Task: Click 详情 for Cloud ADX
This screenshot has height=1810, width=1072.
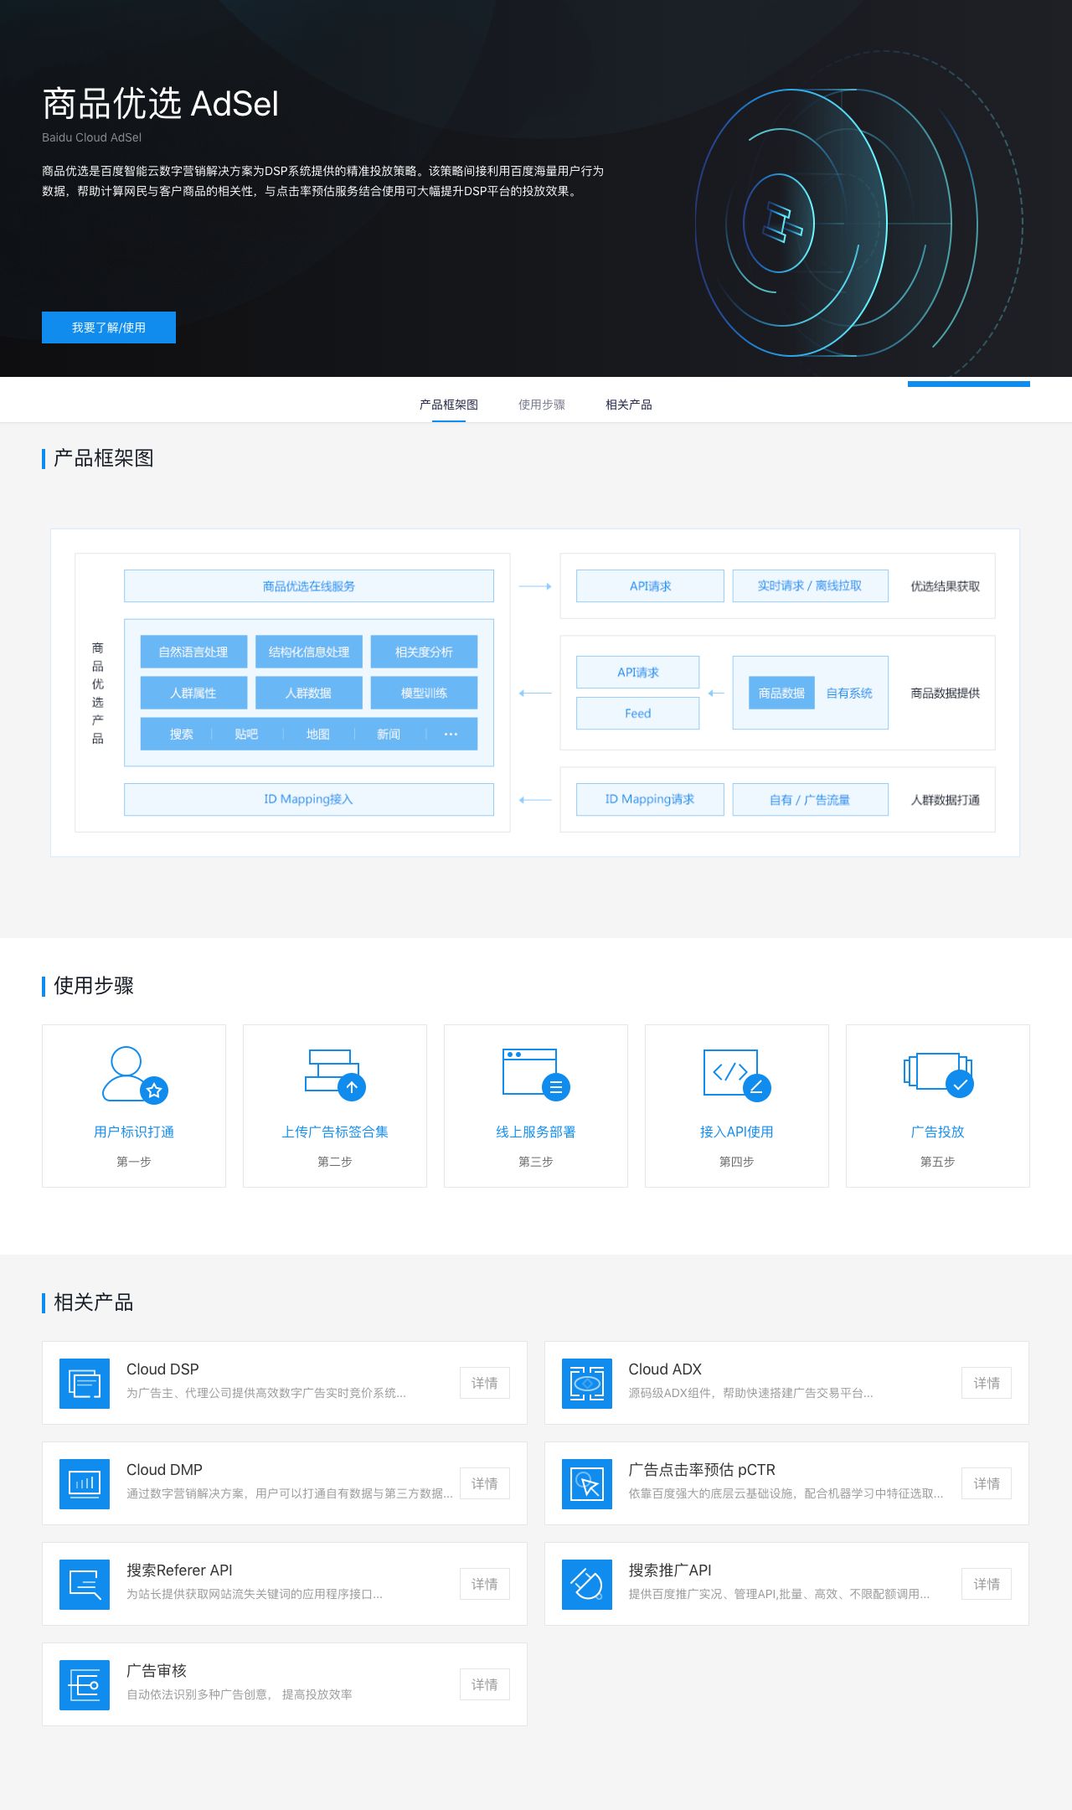Action: click(987, 1383)
